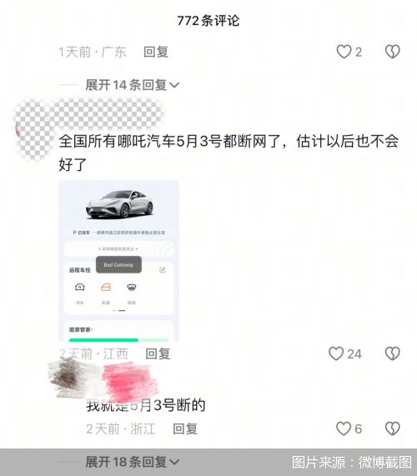The width and height of the screenshot is (417, 476).
Task: Dislike the Guangdong comment with broken heart
Action: (x=393, y=52)
